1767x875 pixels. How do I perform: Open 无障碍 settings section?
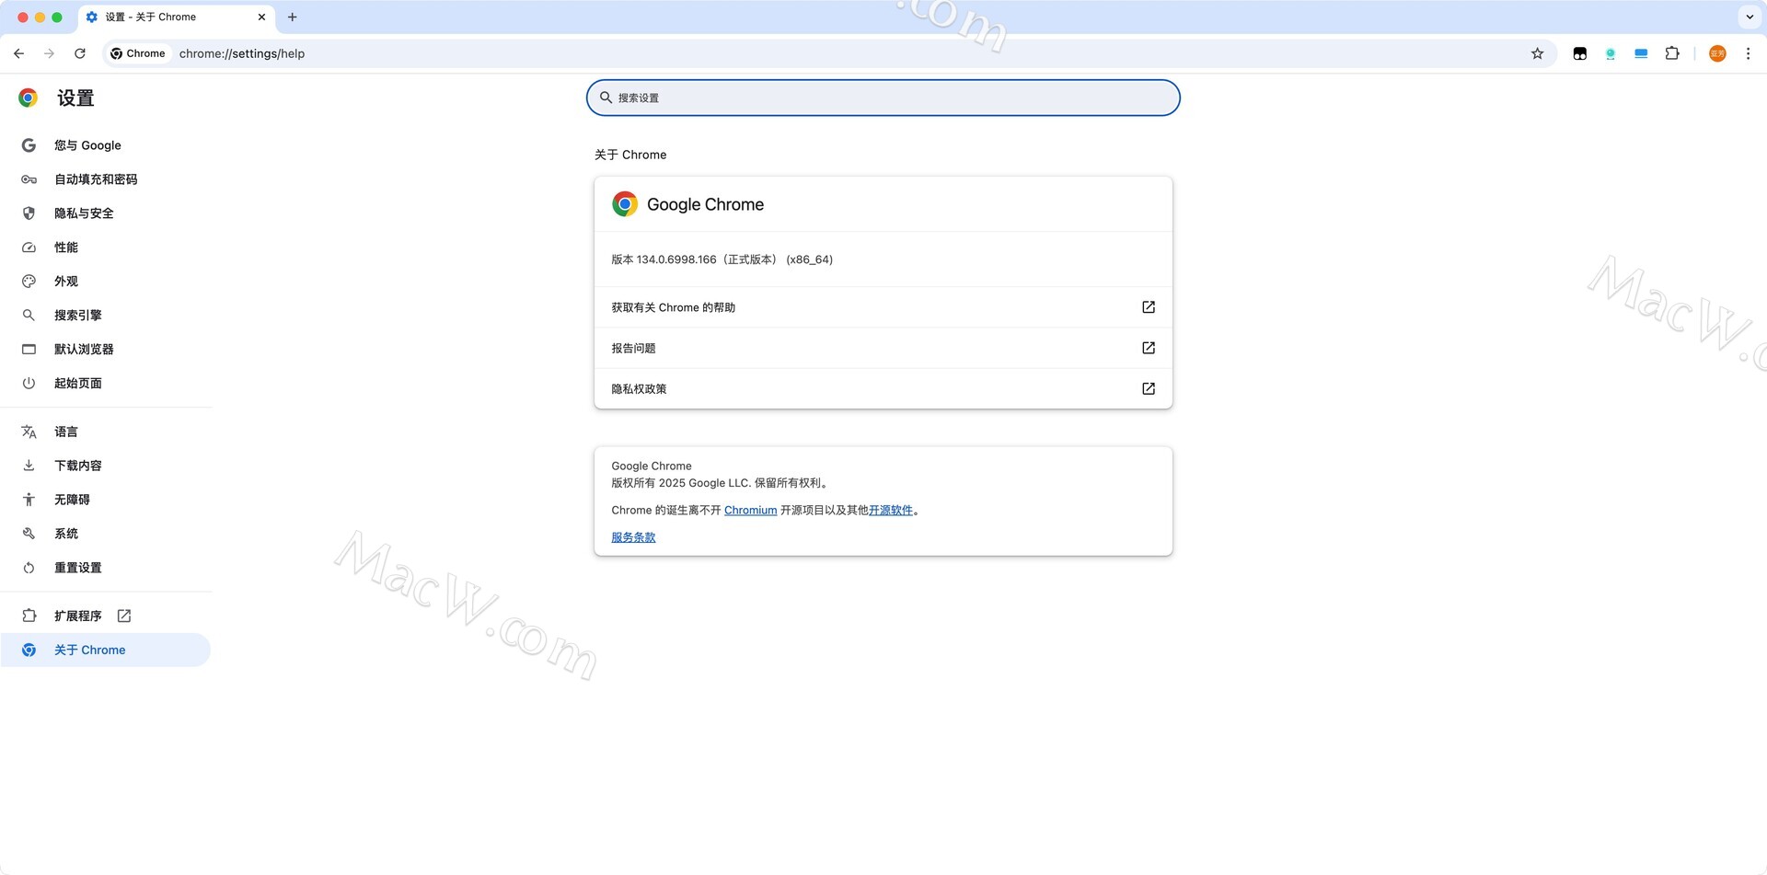click(106, 500)
